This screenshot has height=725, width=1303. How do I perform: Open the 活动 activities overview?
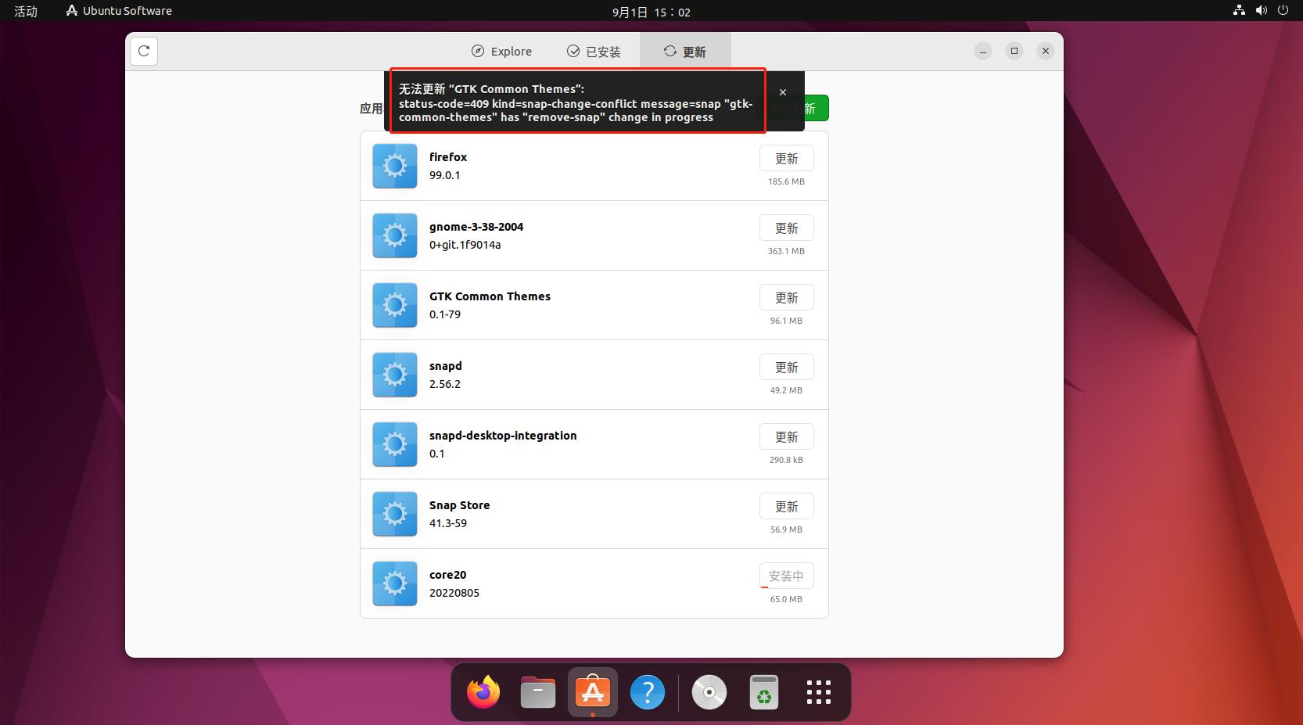(x=26, y=11)
